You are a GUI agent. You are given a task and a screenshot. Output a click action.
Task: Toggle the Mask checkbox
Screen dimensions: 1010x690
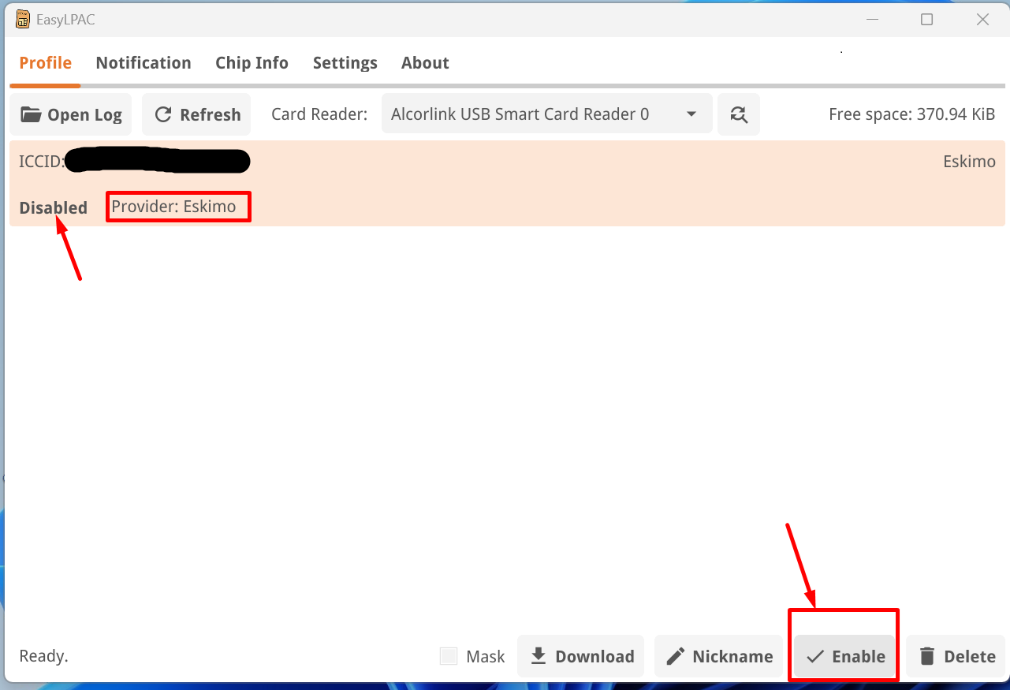coord(449,656)
